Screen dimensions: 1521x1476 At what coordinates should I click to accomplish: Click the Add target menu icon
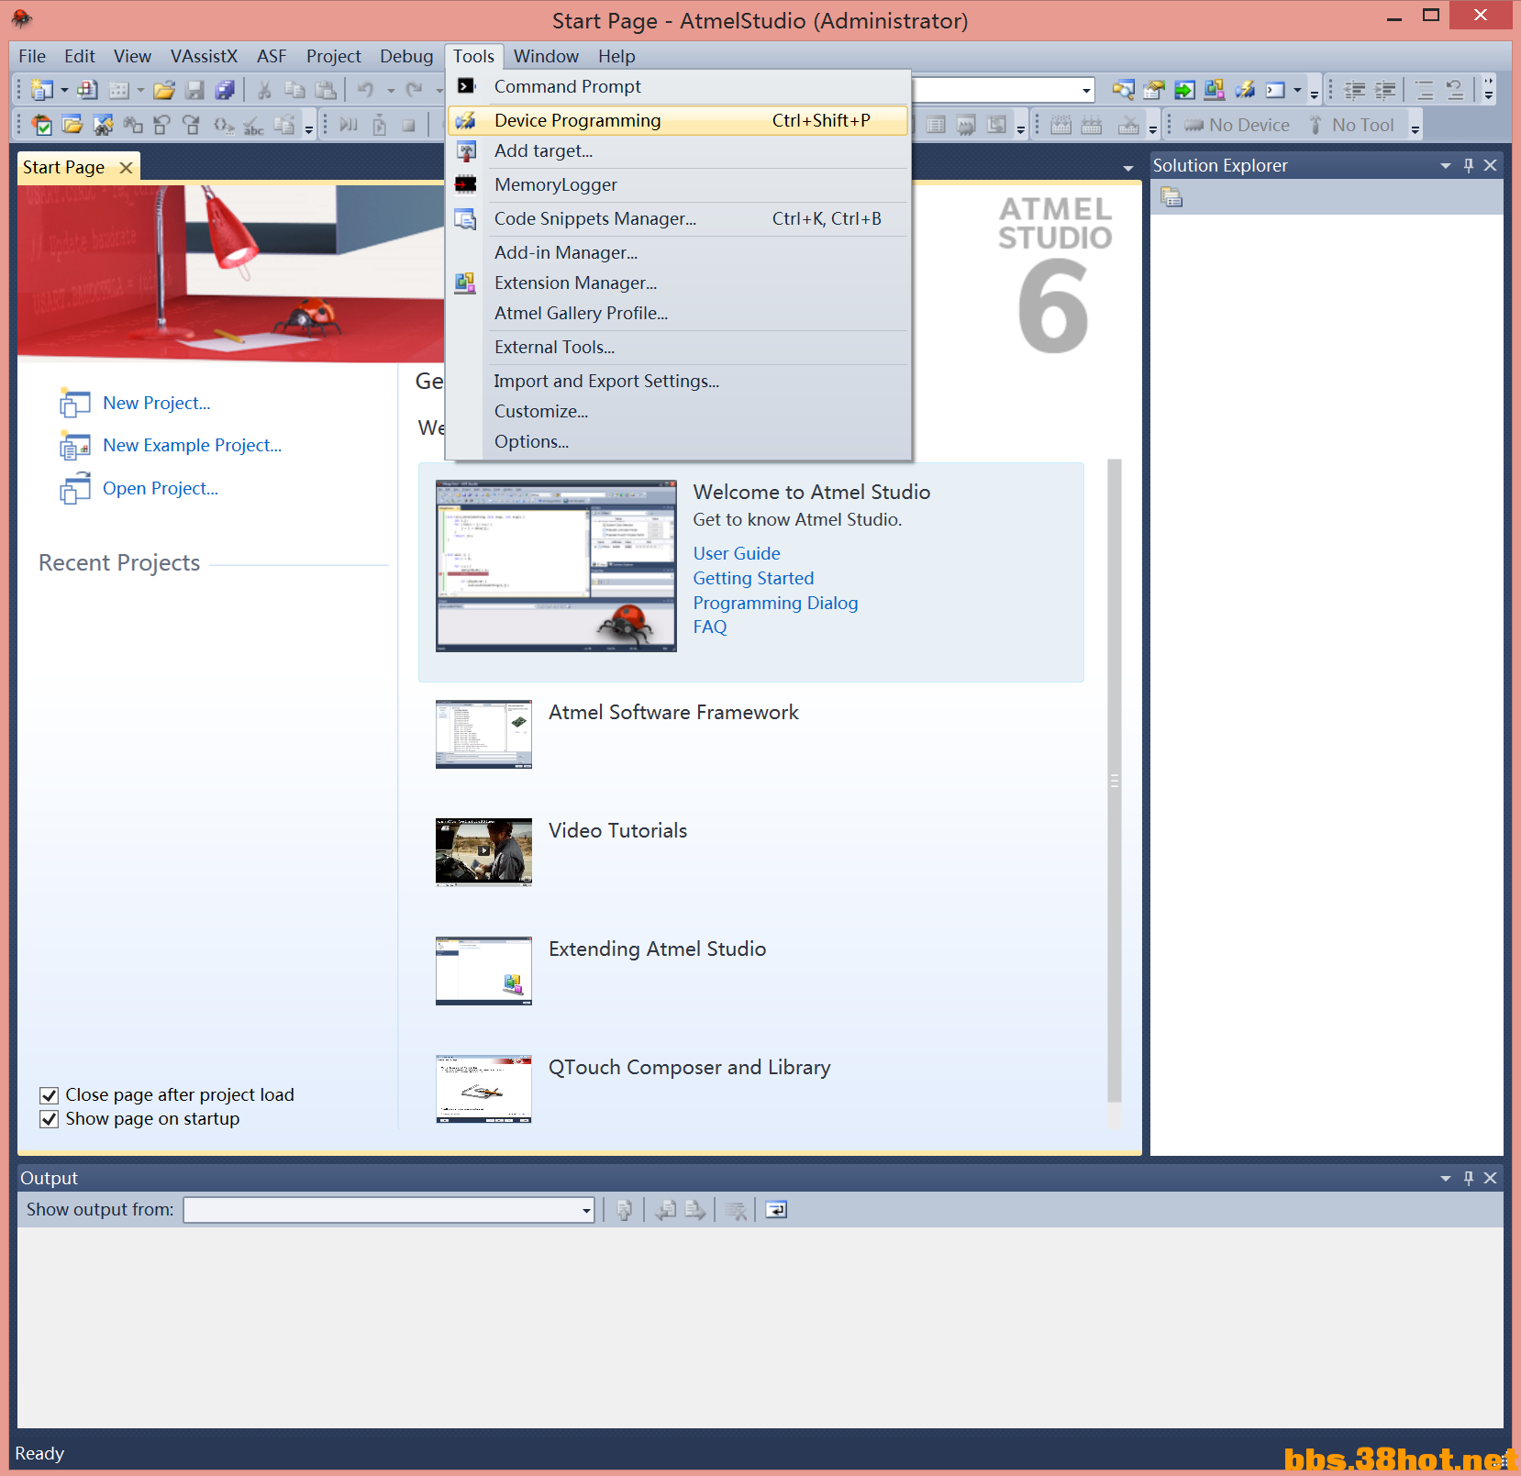coord(466,151)
